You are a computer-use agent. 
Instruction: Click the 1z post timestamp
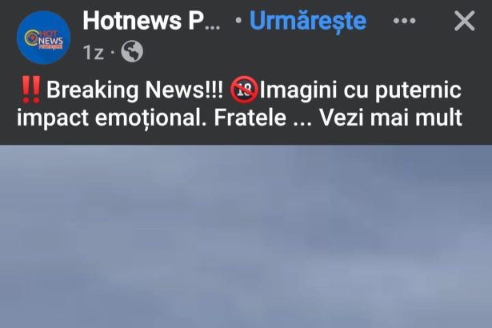pyautogui.click(x=93, y=52)
